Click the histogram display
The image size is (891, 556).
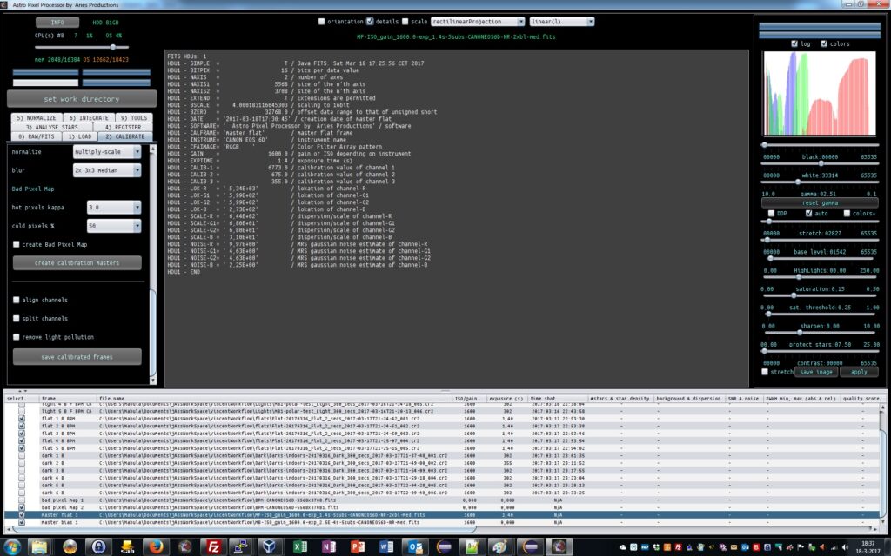[820, 93]
